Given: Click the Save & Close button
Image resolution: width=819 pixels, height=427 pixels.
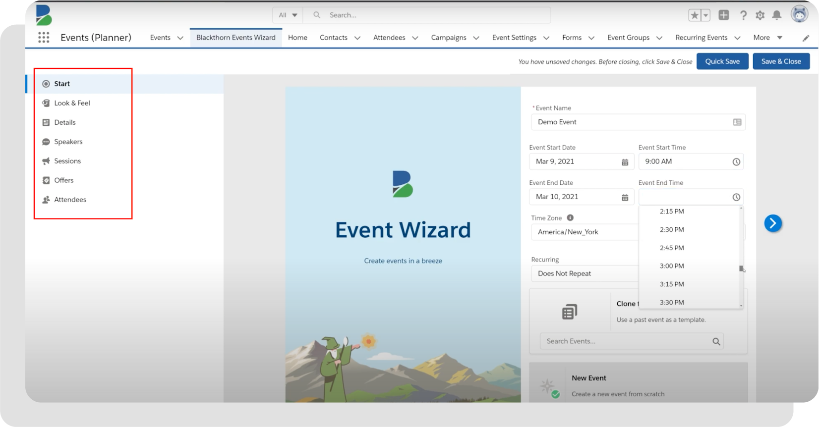Looking at the screenshot, I should (781, 61).
